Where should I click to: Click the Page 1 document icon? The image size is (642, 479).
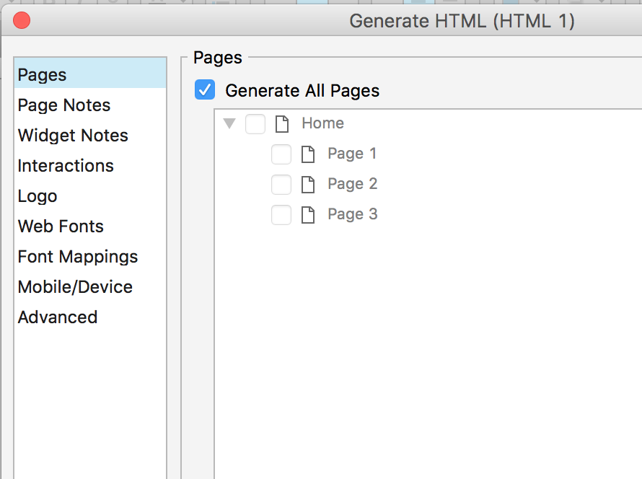pyautogui.click(x=308, y=154)
